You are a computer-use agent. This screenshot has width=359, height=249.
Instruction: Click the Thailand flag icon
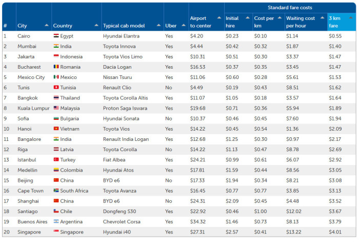click(x=56, y=98)
